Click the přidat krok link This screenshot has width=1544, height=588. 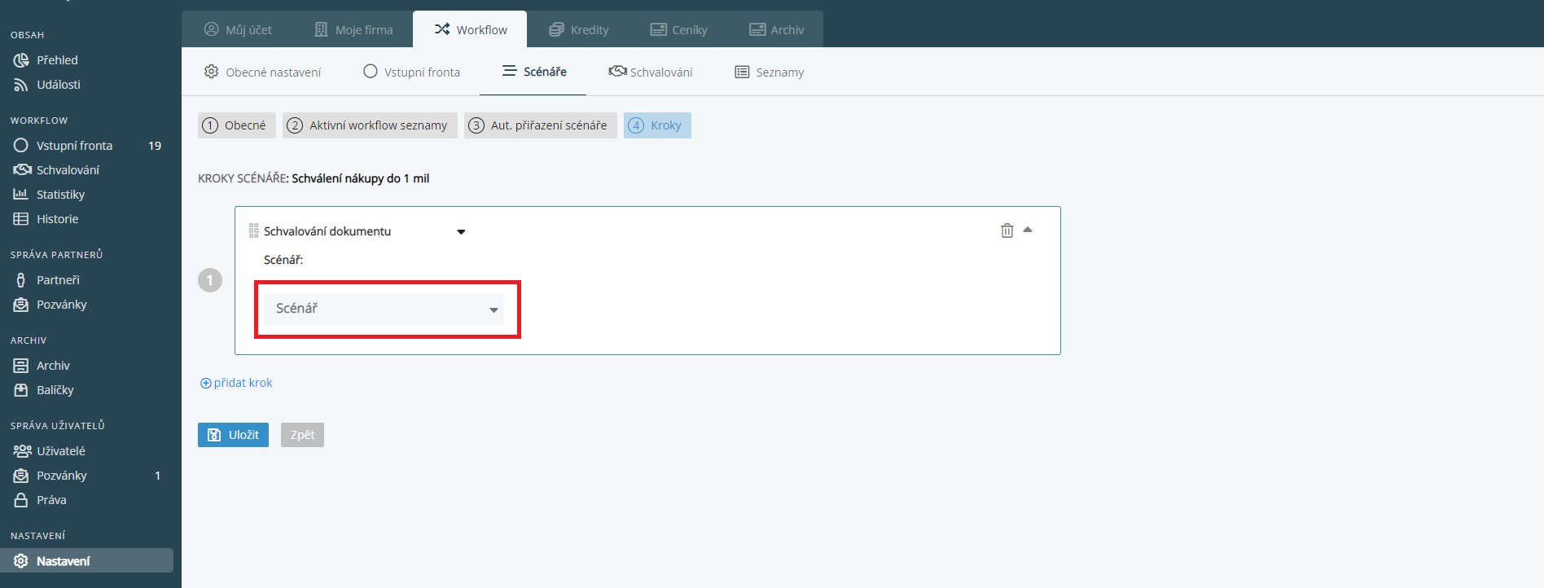(x=236, y=383)
